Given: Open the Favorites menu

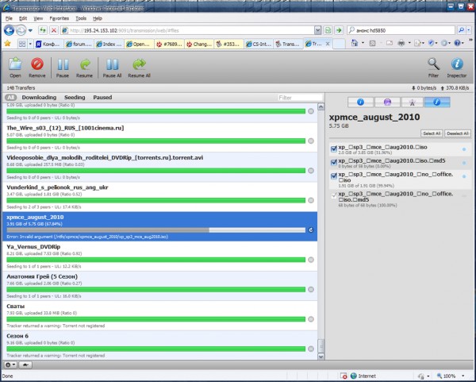Looking at the screenshot, I should click(59, 18).
